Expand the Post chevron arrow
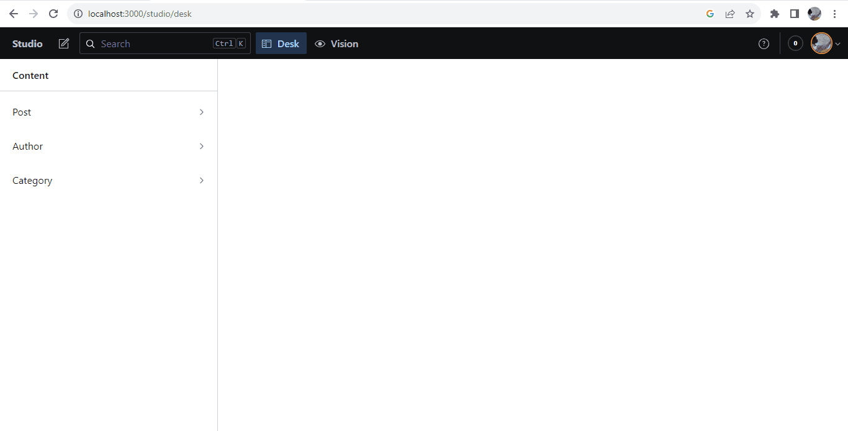This screenshot has height=431, width=848. coord(201,112)
